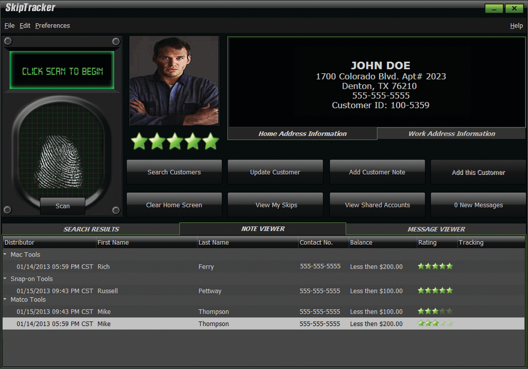Click Rich Ferry's five-star rating
This screenshot has width=528, height=369.
[435, 266]
